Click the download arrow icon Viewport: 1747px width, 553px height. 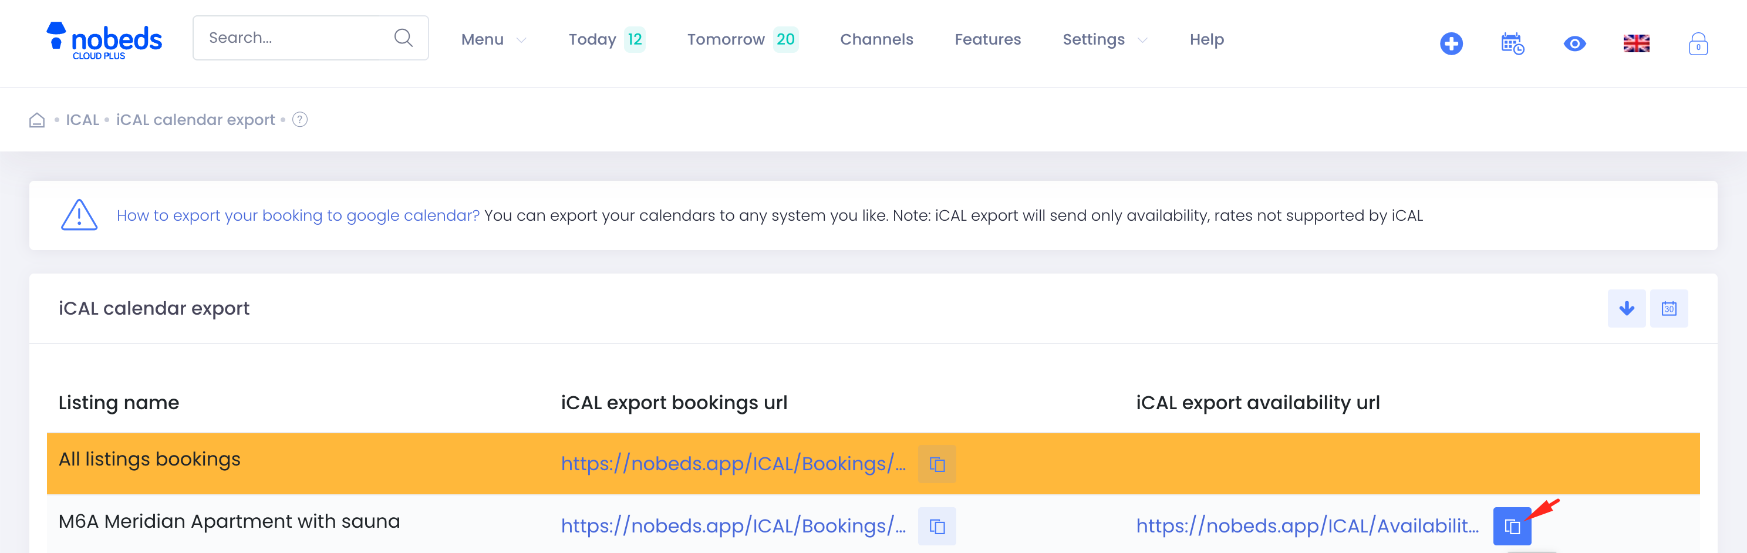pyautogui.click(x=1626, y=308)
